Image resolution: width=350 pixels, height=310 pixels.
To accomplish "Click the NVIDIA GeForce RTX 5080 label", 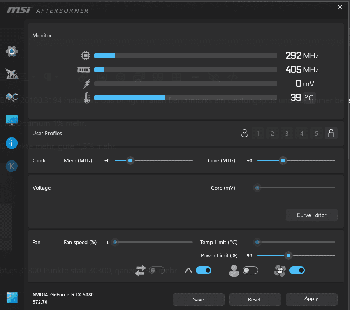I will click(63, 294).
